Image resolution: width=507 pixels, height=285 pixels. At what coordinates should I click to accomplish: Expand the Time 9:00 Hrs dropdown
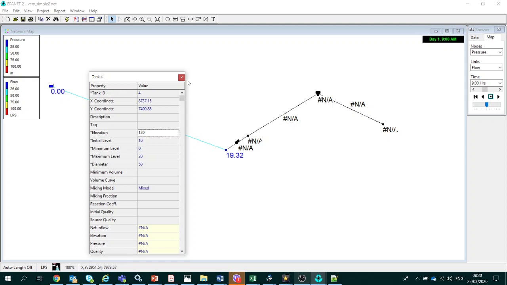click(x=500, y=83)
